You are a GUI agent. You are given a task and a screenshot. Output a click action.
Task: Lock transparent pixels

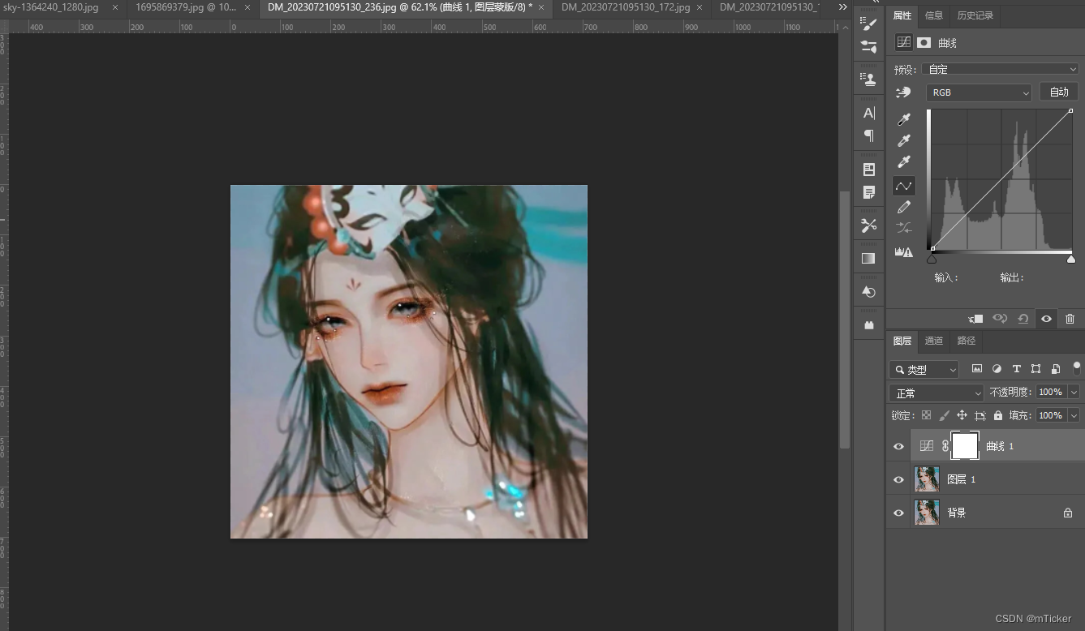[926, 415]
